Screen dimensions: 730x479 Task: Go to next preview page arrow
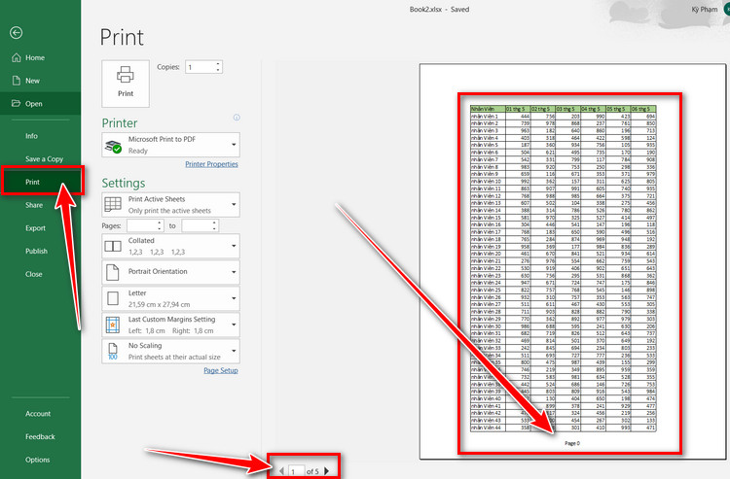tap(327, 471)
